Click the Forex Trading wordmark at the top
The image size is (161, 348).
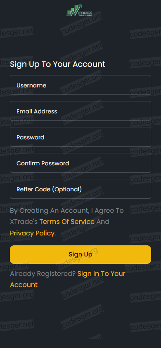coord(85,14)
